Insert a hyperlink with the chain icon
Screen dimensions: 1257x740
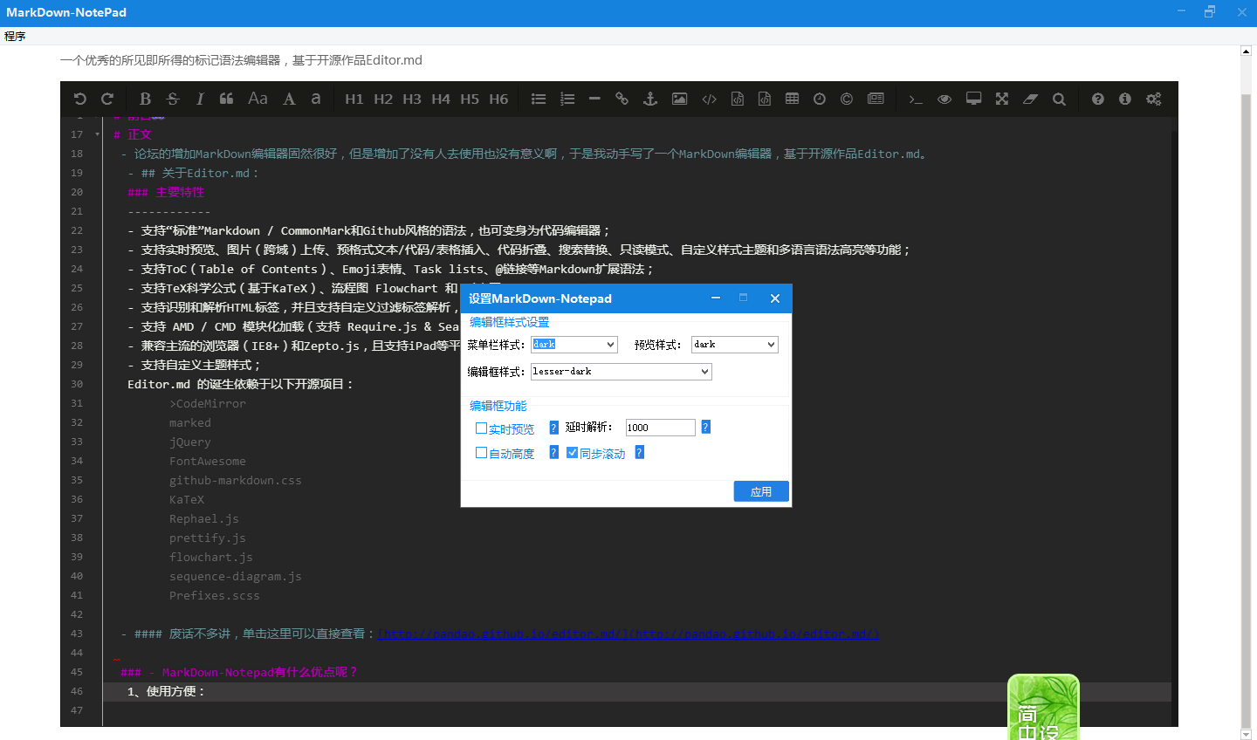coord(622,99)
